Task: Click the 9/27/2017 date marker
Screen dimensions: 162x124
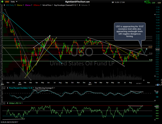Action: (139, 84)
